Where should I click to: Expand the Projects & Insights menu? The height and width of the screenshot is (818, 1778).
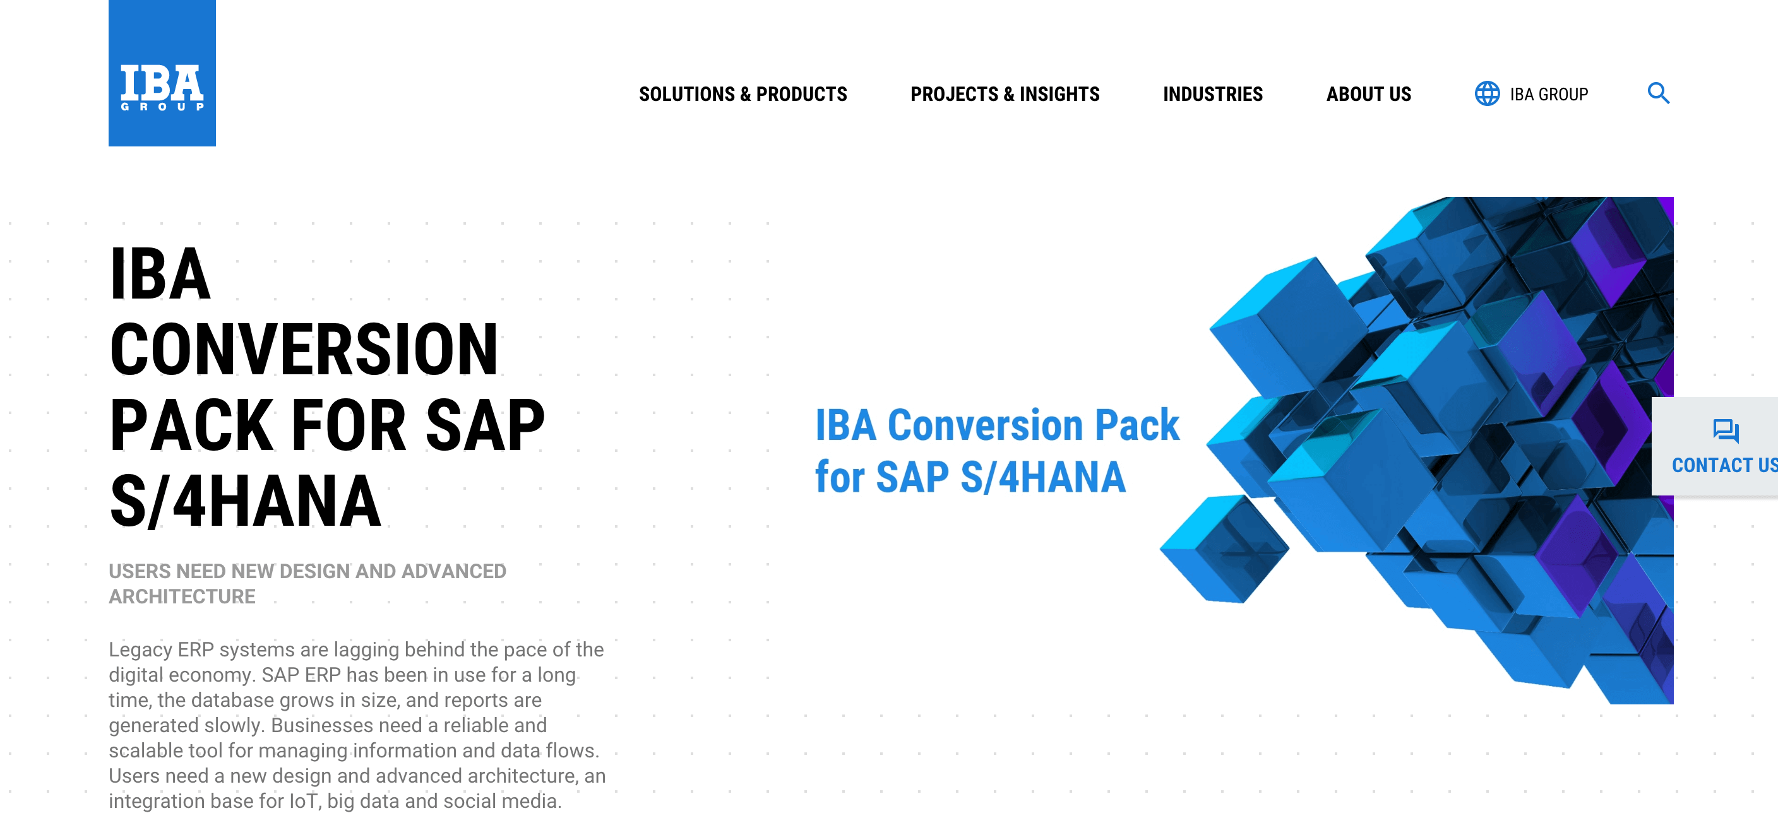(1006, 94)
